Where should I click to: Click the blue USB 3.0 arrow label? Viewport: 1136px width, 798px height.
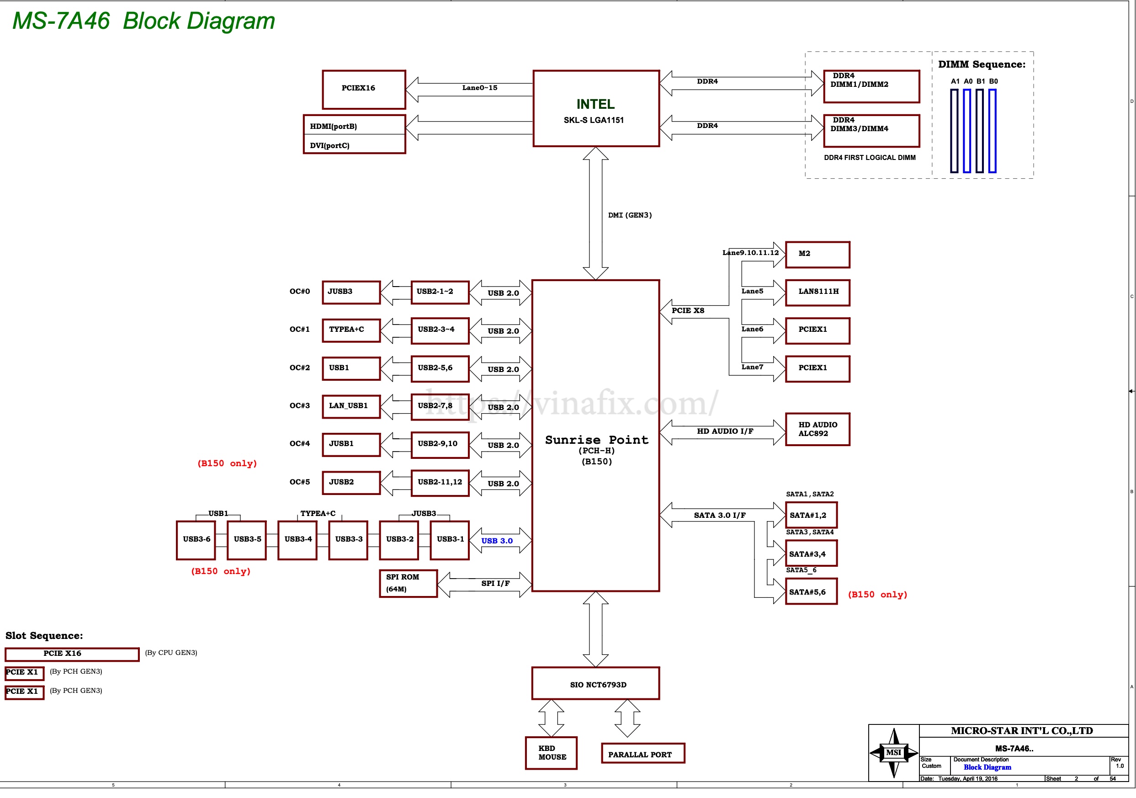tap(497, 541)
